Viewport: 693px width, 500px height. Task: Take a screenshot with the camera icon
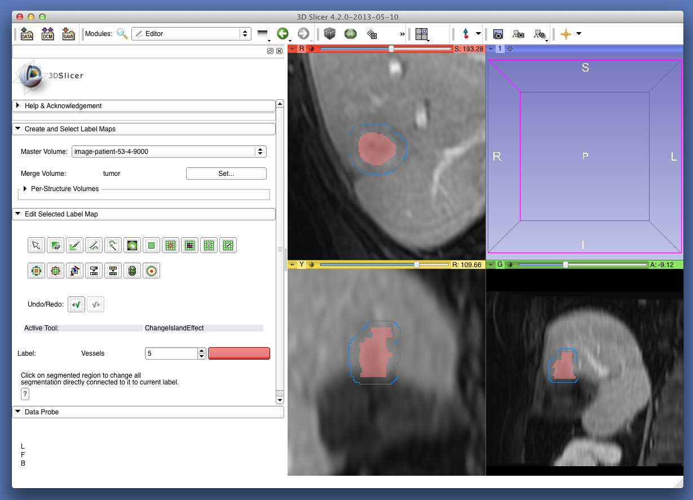498,34
